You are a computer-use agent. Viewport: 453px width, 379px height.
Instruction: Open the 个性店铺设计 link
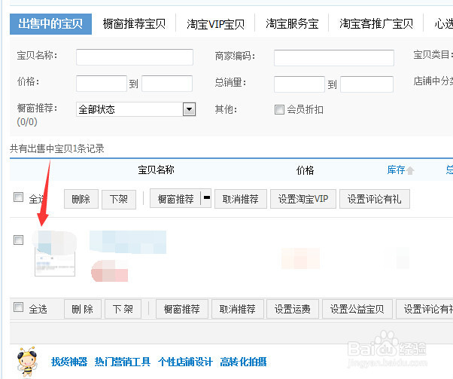(185, 362)
